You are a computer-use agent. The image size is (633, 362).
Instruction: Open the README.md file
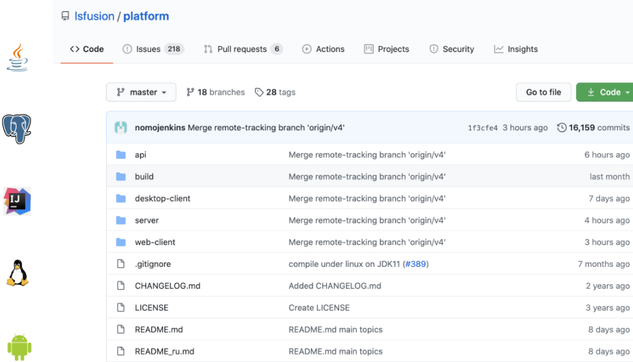point(159,329)
